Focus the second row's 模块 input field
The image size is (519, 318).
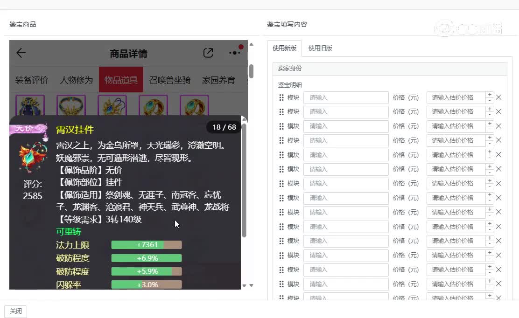(x=346, y=112)
